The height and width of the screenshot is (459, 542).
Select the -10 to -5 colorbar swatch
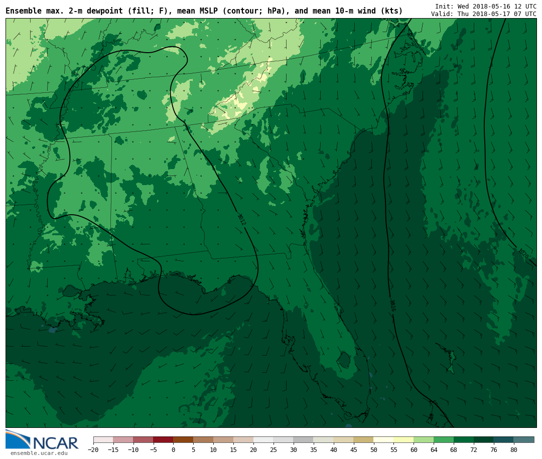(x=143, y=439)
